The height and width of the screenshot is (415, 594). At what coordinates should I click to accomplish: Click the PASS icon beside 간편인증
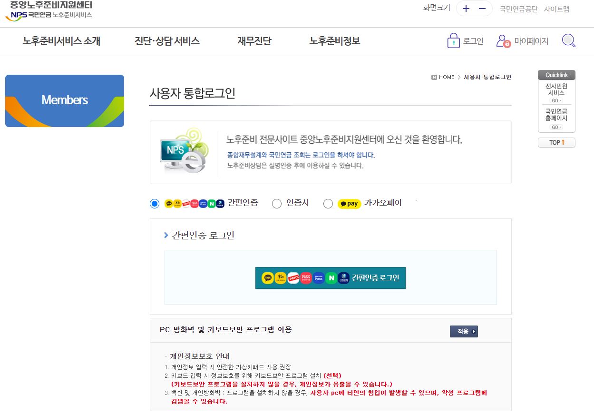[x=195, y=203]
